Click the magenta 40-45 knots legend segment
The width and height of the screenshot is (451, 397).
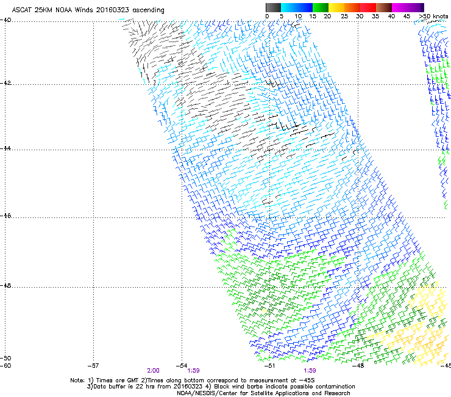pos(400,7)
